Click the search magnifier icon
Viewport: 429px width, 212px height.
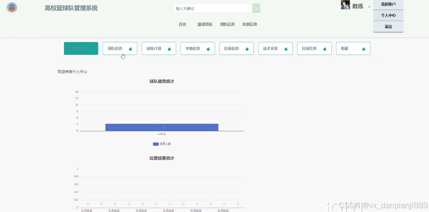click(x=256, y=8)
